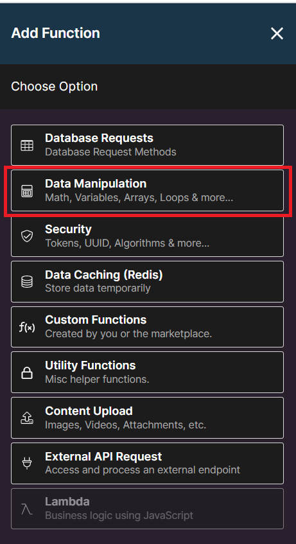Click the Utility Functions padlock icon
The image size is (296, 544).
click(27, 373)
